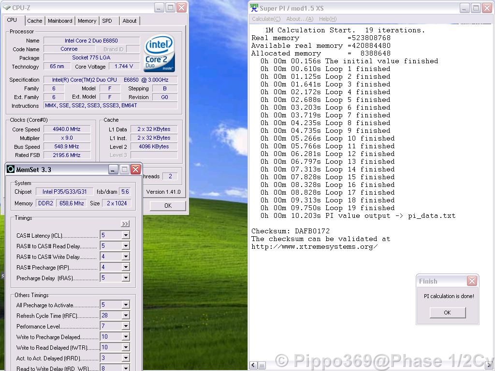This screenshot has height=371, width=495.
Task: Select the CPU tab in CPU-Z
Action: pyautogui.click(x=12, y=20)
